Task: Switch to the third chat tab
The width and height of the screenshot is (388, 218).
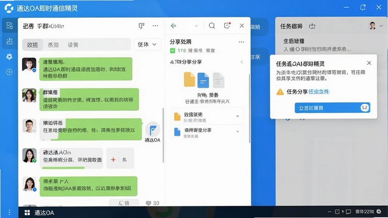Action: point(73,45)
